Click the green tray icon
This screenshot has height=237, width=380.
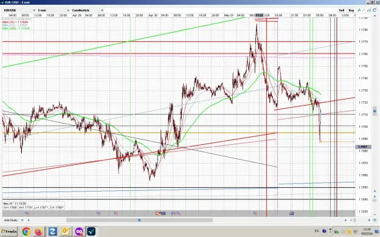point(336,232)
